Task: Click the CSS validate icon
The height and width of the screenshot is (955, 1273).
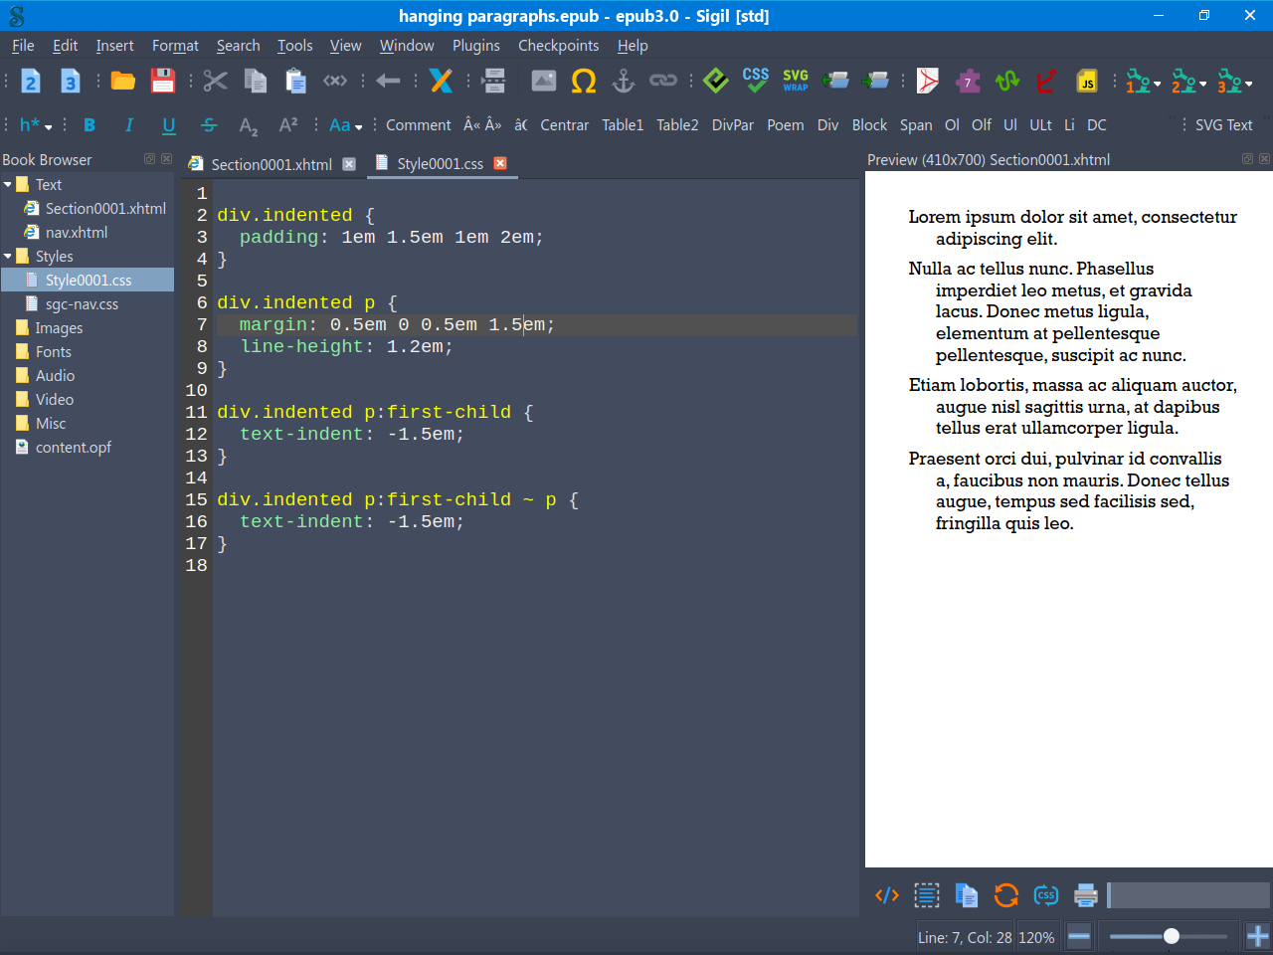Action: 756,81
